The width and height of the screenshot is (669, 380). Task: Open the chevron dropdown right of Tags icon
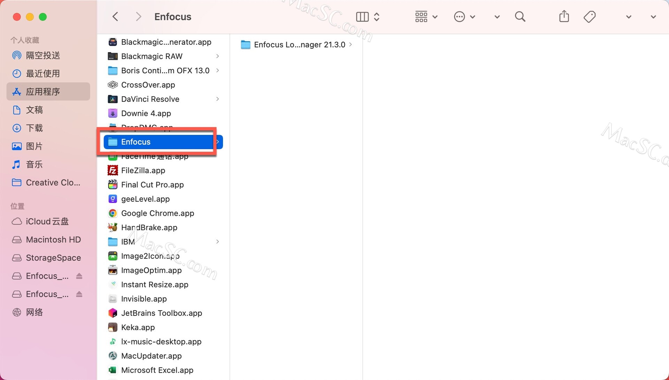[x=629, y=17]
